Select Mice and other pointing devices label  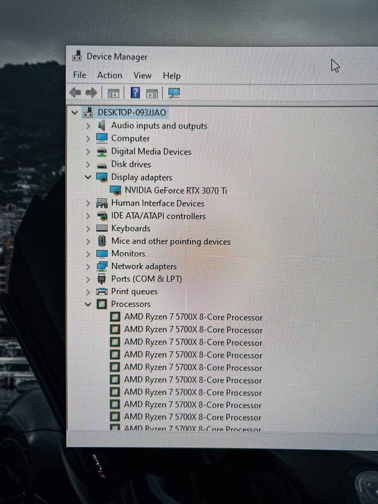tap(171, 241)
